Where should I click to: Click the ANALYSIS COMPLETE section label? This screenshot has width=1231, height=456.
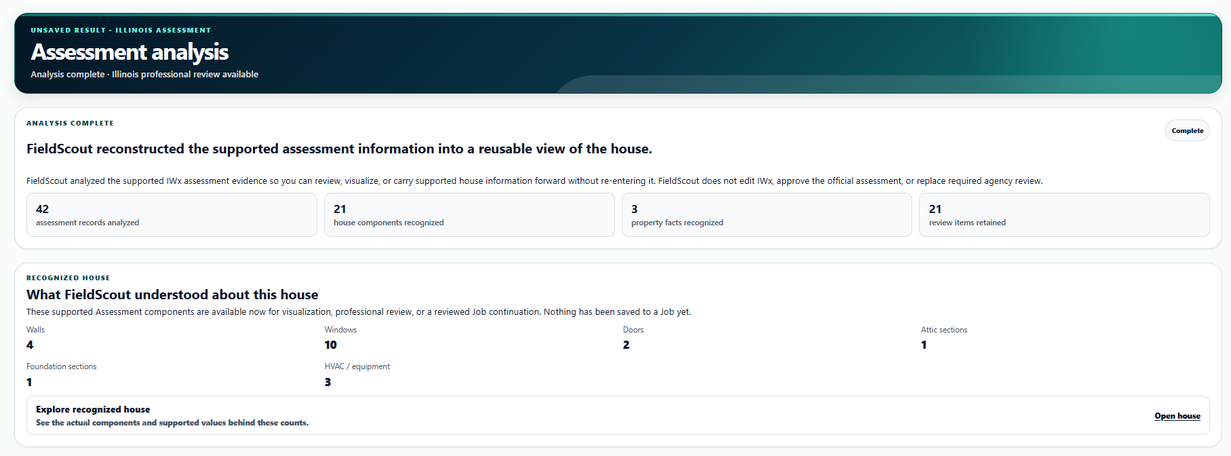(70, 123)
